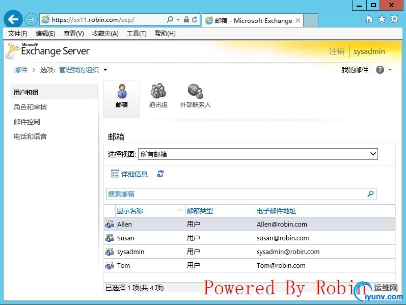Click the 邮件 breadcrumb link
This screenshot has height=305, width=406.
pyautogui.click(x=21, y=70)
